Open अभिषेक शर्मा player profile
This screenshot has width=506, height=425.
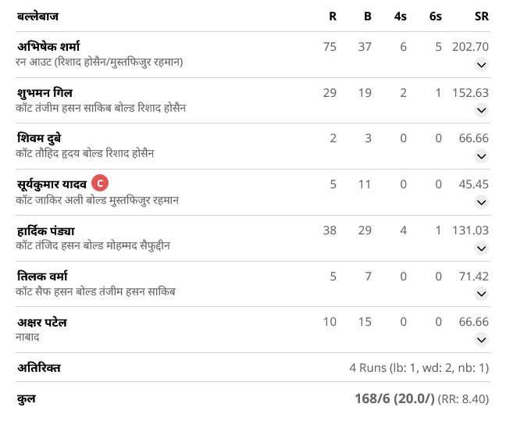coord(48,47)
